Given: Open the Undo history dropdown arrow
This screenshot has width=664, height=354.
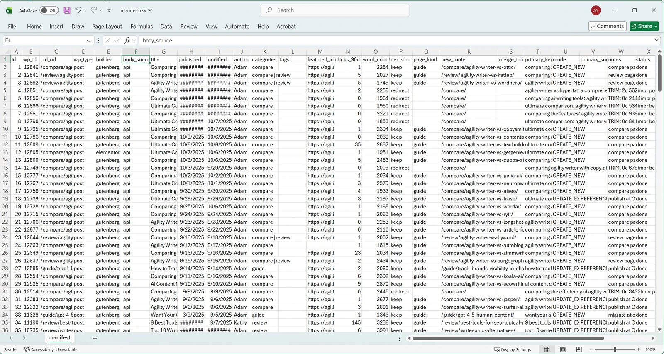Looking at the screenshot, I should tap(85, 10).
